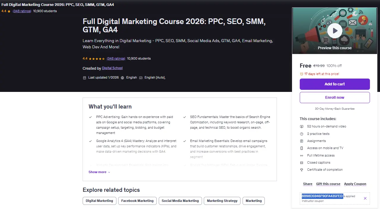Click the 'Instructor coupon' label

[313, 201]
